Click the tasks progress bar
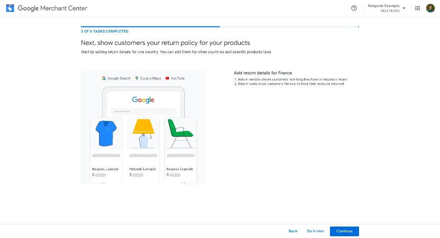This screenshot has height=238, width=440. coord(220,27)
